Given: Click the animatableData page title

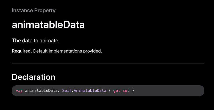Looking at the screenshot, I should [x=48, y=25].
